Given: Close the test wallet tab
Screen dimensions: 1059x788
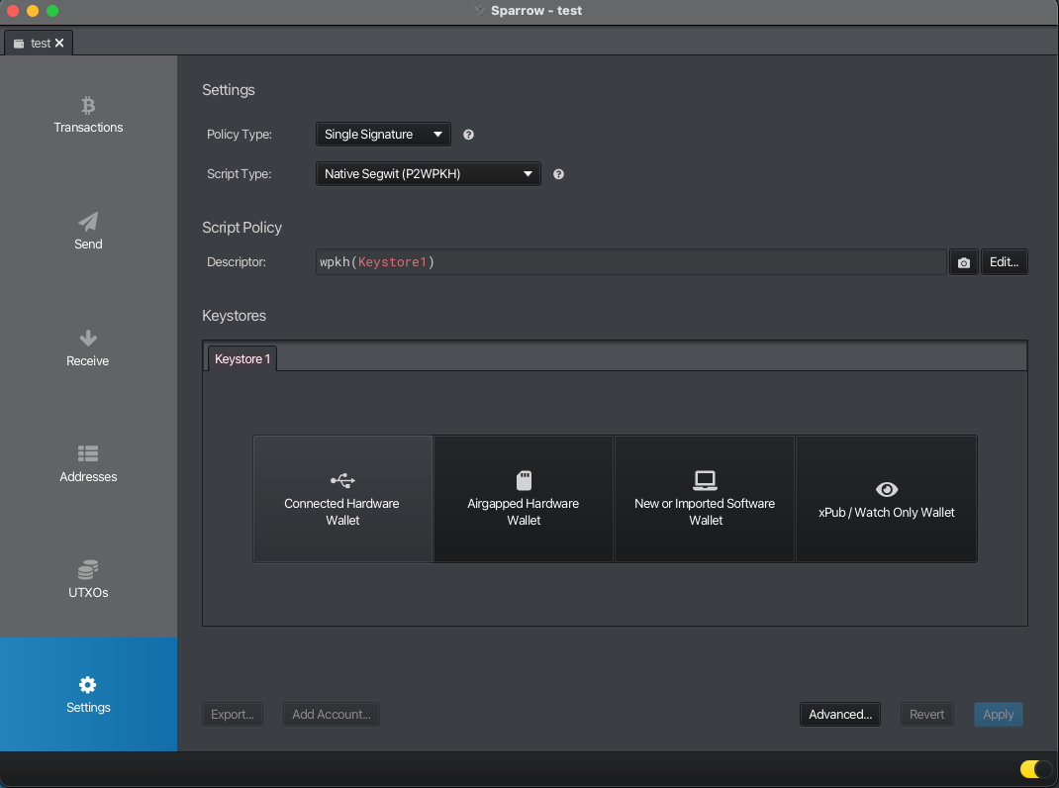Looking at the screenshot, I should (59, 43).
